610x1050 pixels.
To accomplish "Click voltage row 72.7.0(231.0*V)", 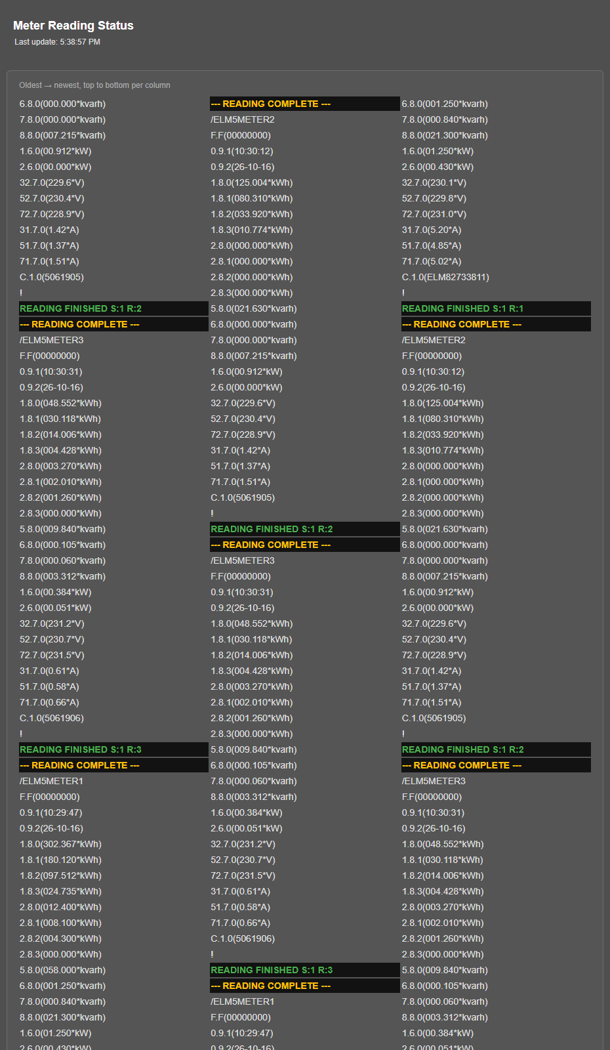I will 496,214.
